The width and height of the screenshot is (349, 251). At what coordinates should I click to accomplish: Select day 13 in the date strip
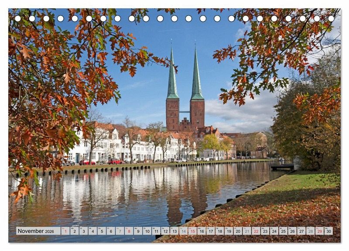click(x=174, y=231)
